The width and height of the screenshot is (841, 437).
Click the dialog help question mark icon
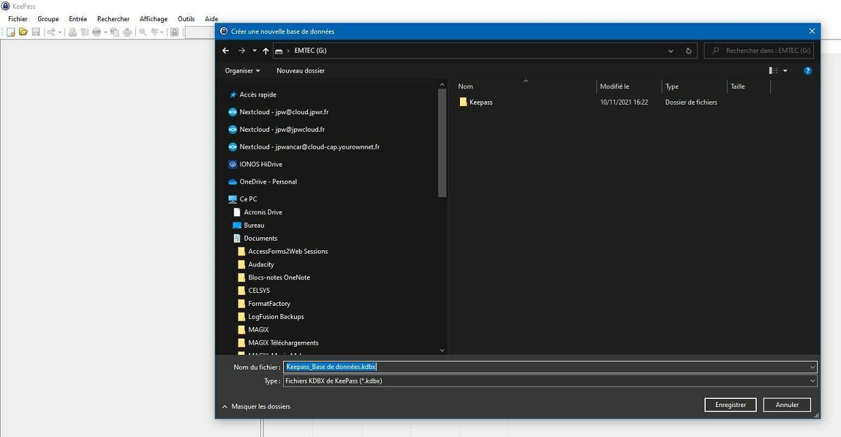point(807,71)
